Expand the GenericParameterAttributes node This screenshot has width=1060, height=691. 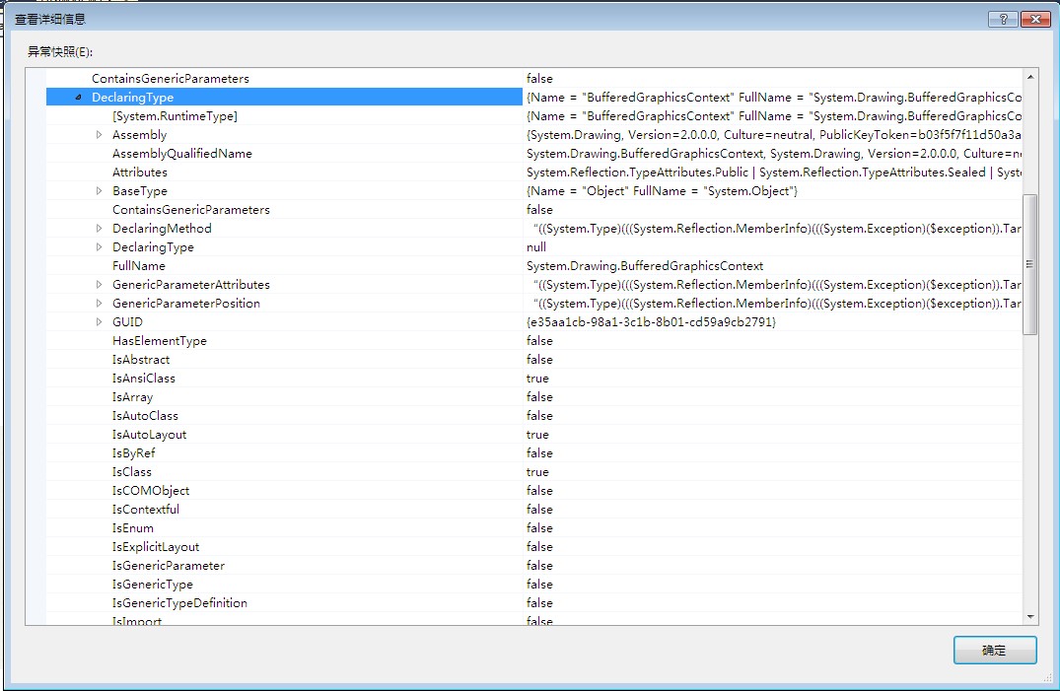click(99, 285)
